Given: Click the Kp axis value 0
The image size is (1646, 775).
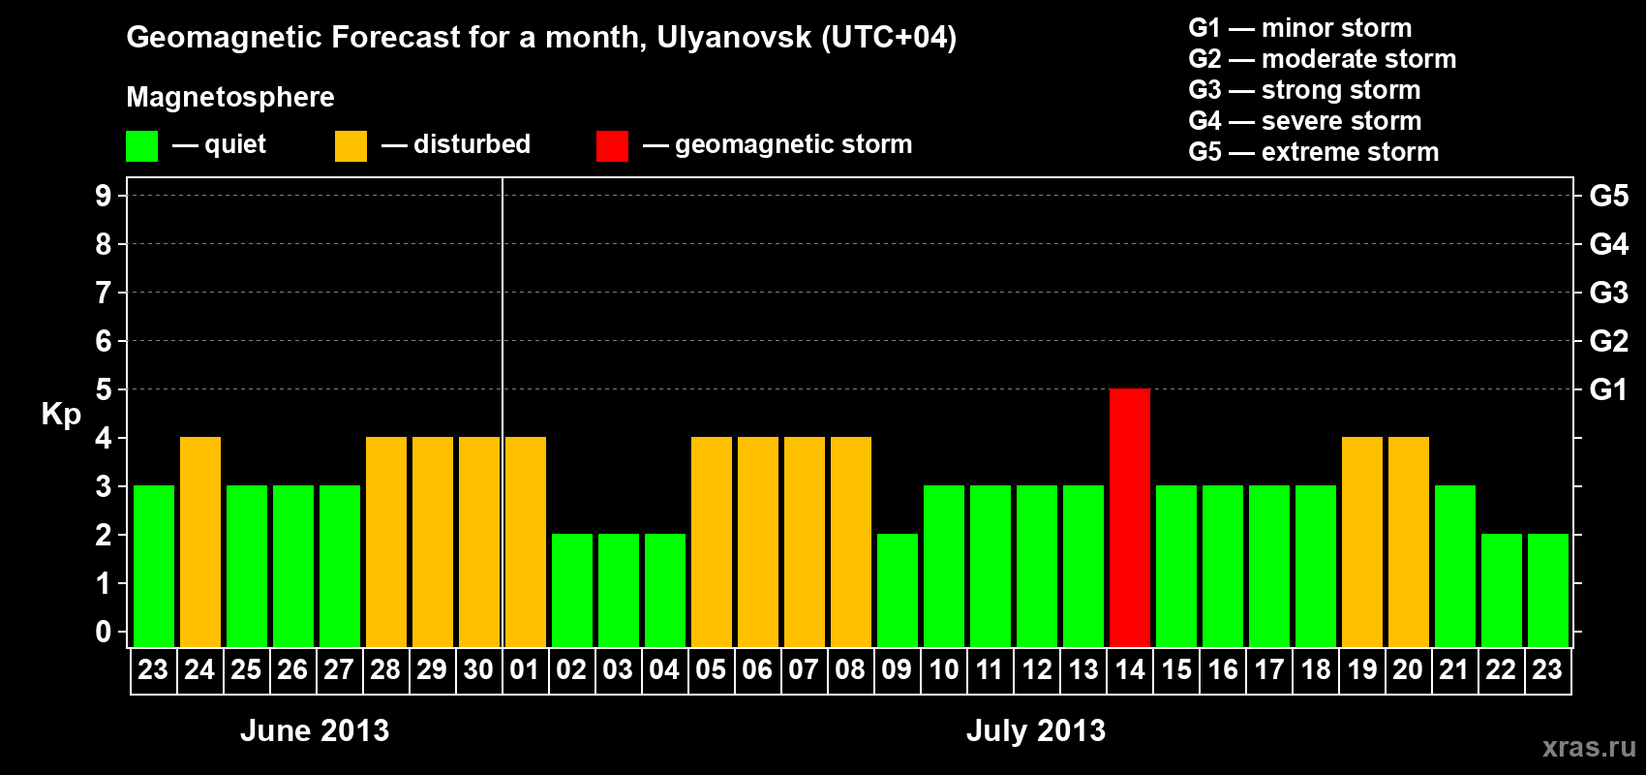Looking at the screenshot, I should tap(104, 632).
